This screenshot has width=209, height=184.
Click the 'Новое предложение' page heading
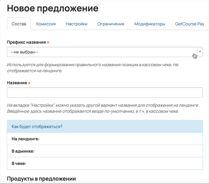[x=53, y=8]
